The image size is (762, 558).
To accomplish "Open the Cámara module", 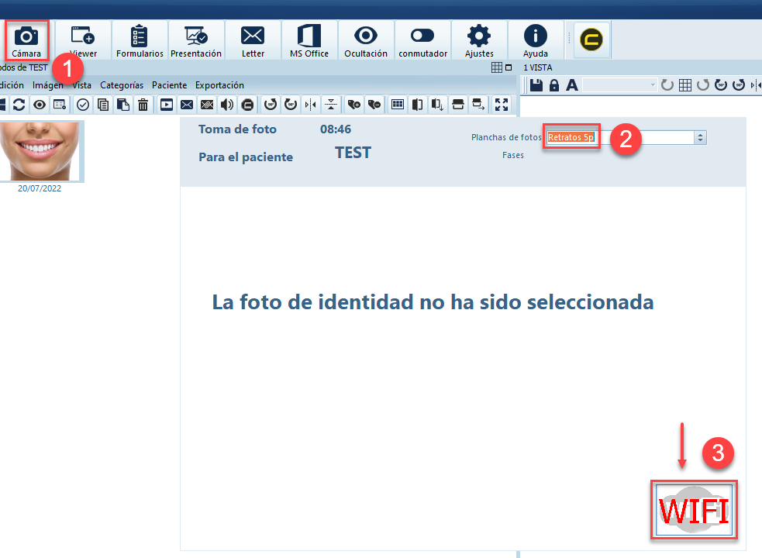I will tap(27, 41).
